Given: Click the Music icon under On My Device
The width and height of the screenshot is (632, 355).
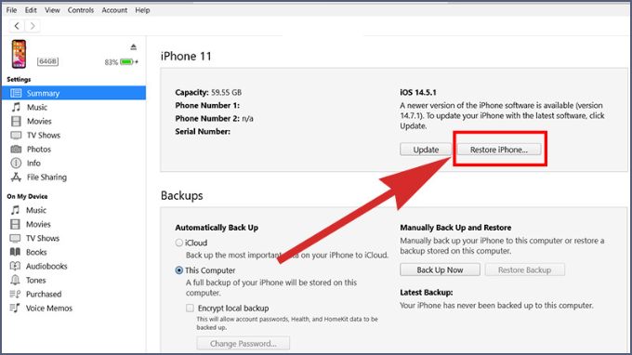Looking at the screenshot, I should 15,210.
